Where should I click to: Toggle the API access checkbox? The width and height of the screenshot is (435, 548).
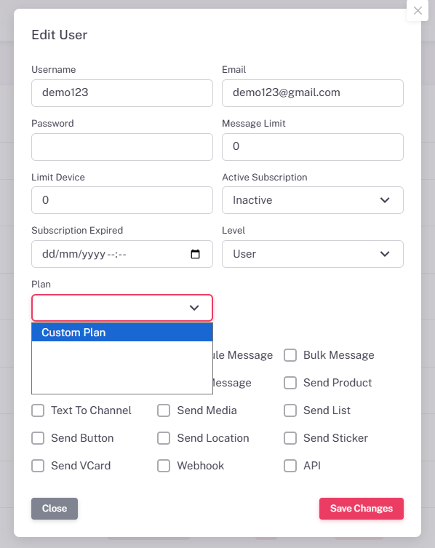[x=290, y=466]
